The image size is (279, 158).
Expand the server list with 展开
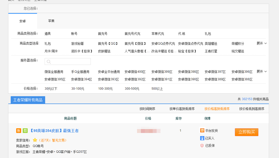pos(262,71)
